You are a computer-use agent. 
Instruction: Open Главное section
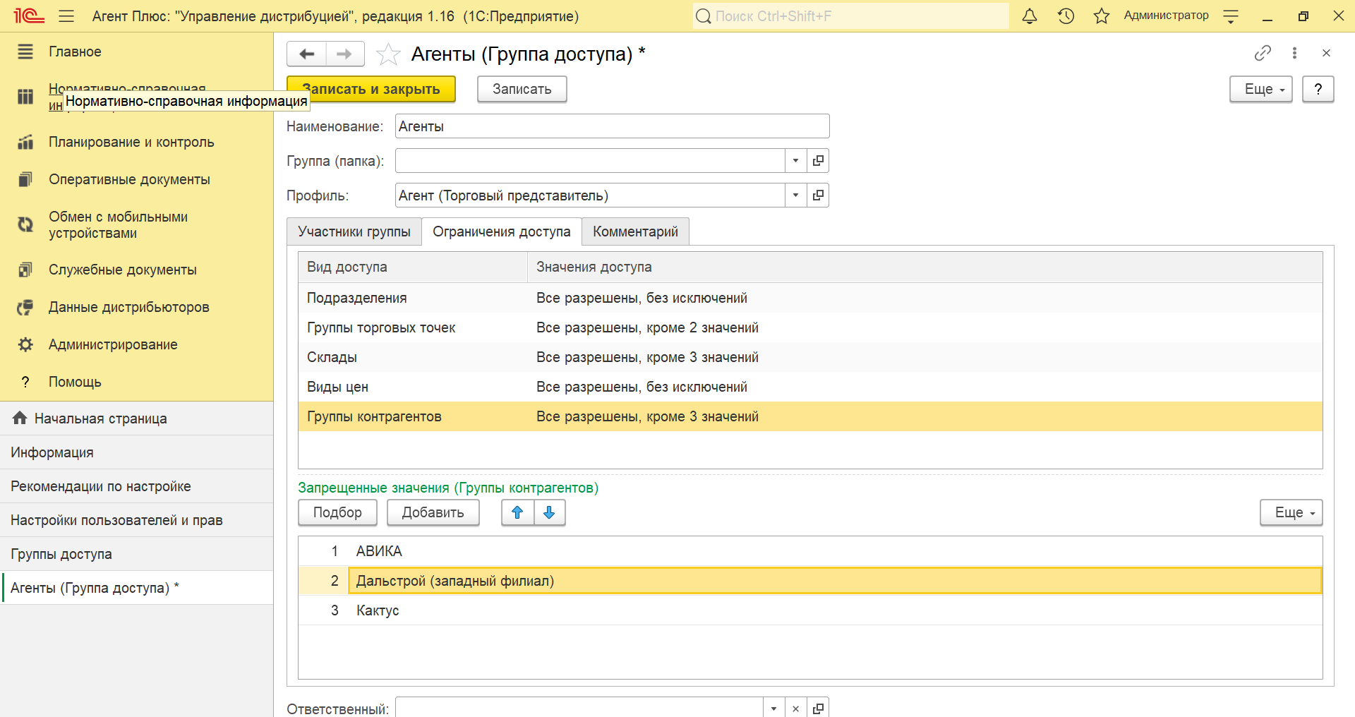[75, 52]
